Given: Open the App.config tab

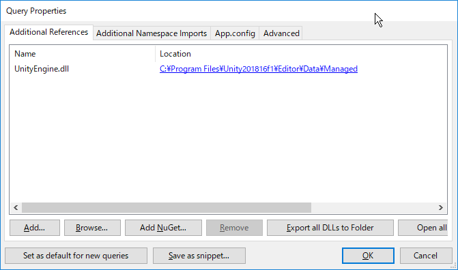Looking at the screenshot, I should pyautogui.click(x=235, y=33).
